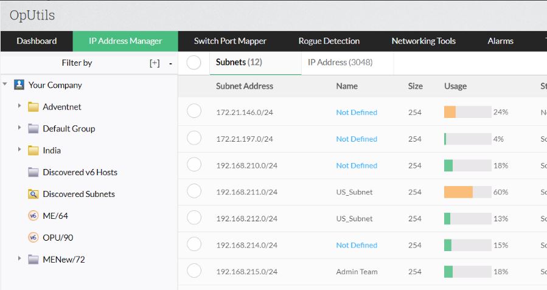This screenshot has width=547, height=290.
Task: Click the US_Subnet name for 192.168.211.0/24
Action: click(x=354, y=192)
